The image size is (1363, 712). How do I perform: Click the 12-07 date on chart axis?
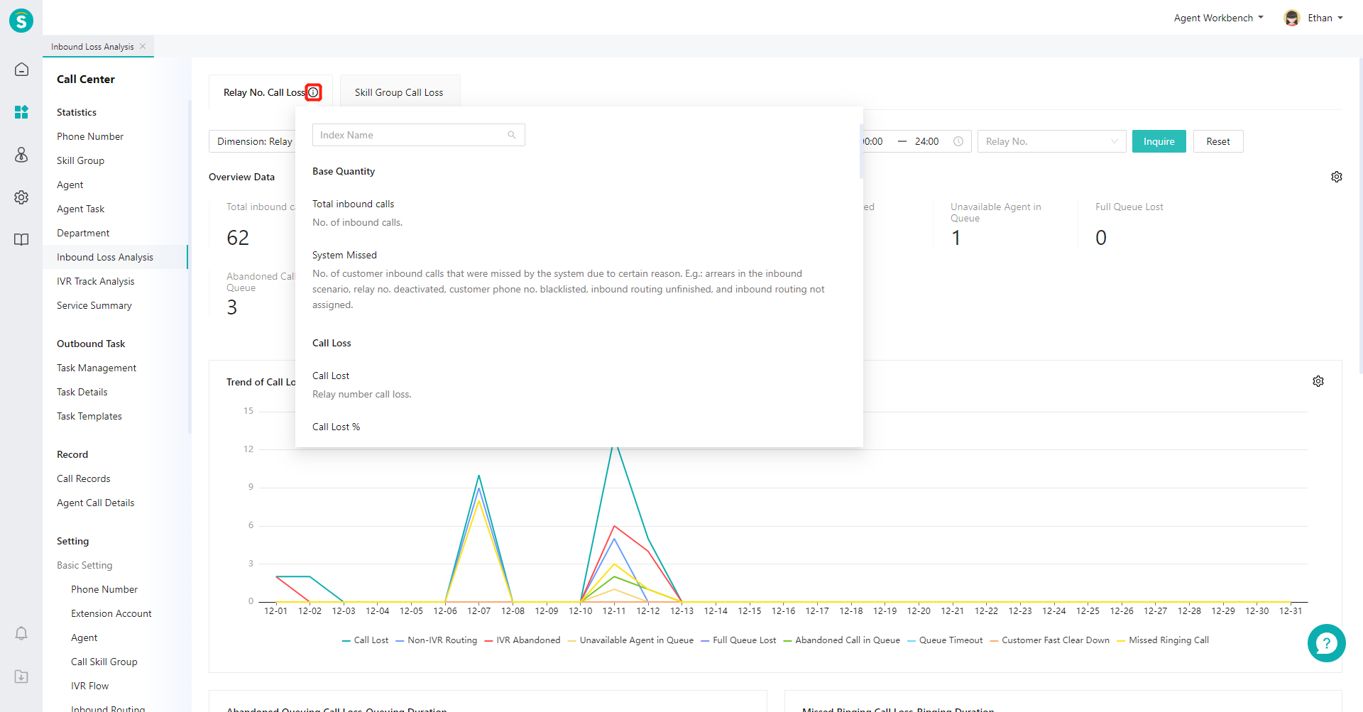click(x=479, y=610)
